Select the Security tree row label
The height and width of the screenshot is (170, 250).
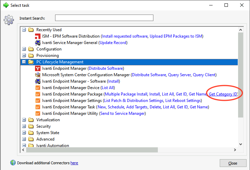44,126
